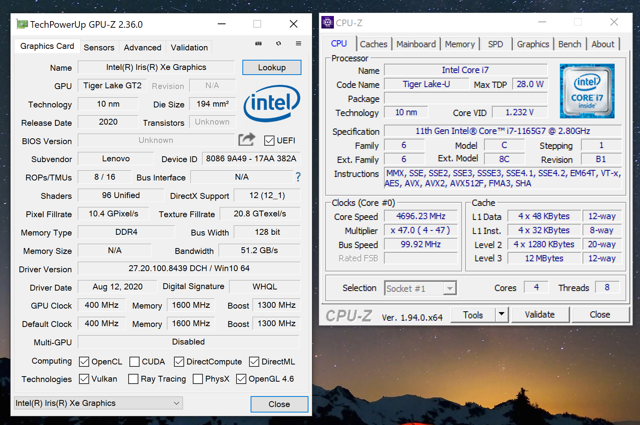Click the Driver Version field value
The height and width of the screenshot is (425, 640).
189,268
